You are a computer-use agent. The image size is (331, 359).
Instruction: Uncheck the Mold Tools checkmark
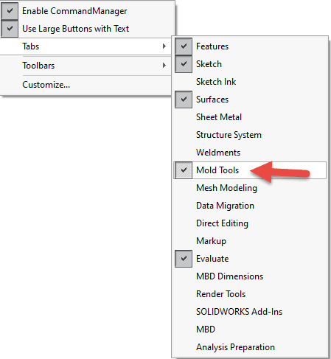tap(184, 170)
